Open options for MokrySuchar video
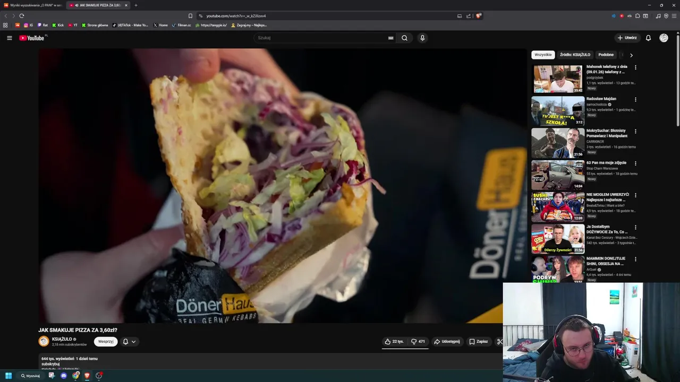The height and width of the screenshot is (382, 680). pyautogui.click(x=635, y=131)
